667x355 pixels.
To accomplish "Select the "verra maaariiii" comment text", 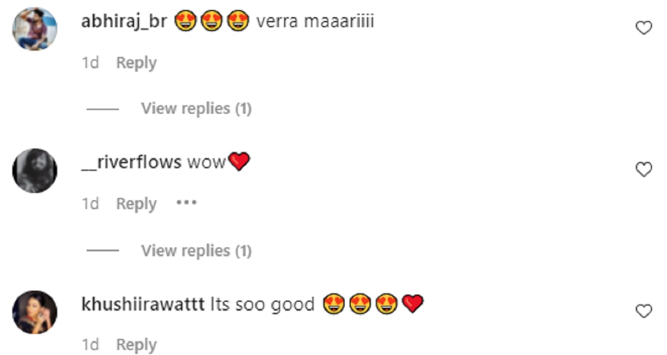I will point(315,22).
